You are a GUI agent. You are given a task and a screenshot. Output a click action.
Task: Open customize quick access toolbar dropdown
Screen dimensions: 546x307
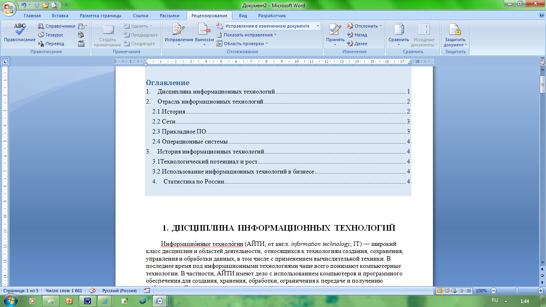66,5
